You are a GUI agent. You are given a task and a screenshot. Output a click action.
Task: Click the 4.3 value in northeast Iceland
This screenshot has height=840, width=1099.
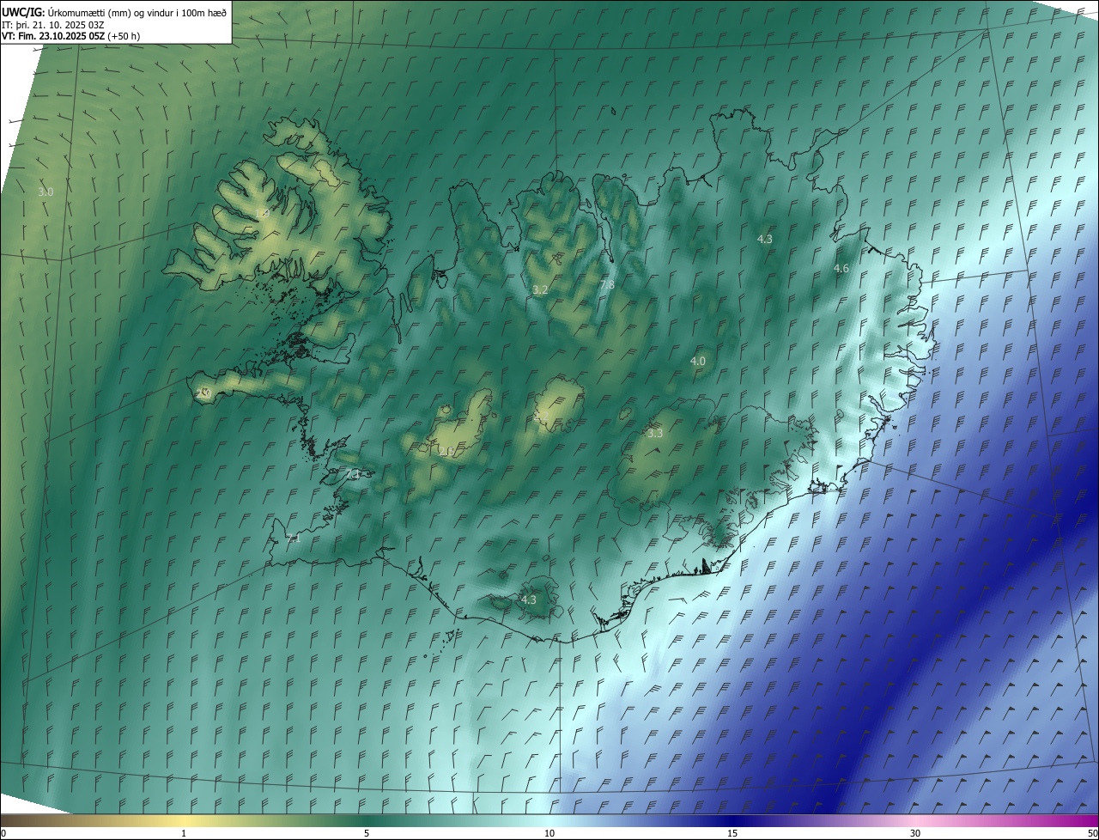tap(765, 239)
